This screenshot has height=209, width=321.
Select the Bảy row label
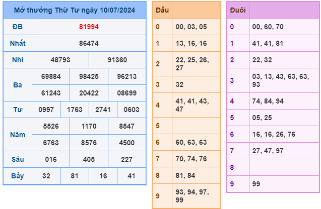pyautogui.click(x=17, y=176)
